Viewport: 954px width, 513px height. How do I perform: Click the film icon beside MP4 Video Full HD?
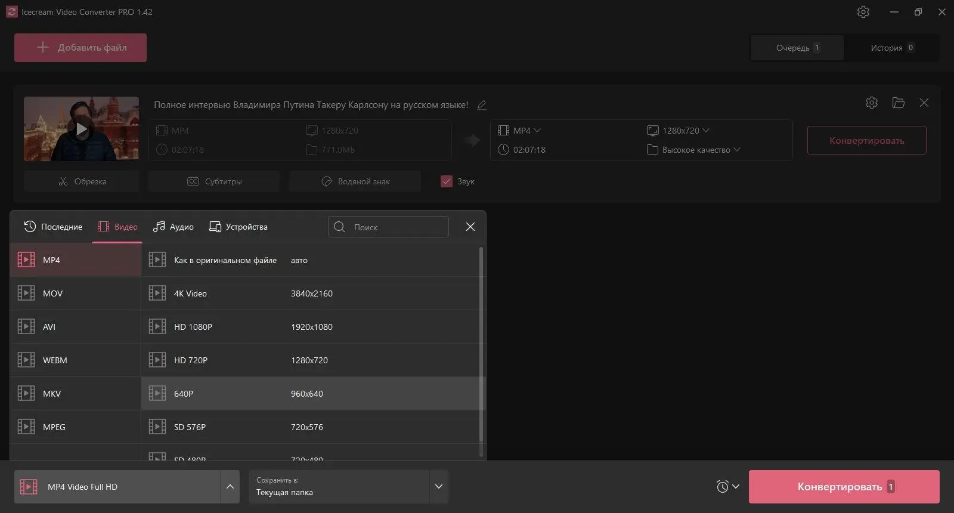29,487
